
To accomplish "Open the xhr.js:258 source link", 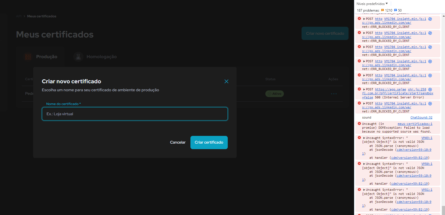I will (417, 90).
